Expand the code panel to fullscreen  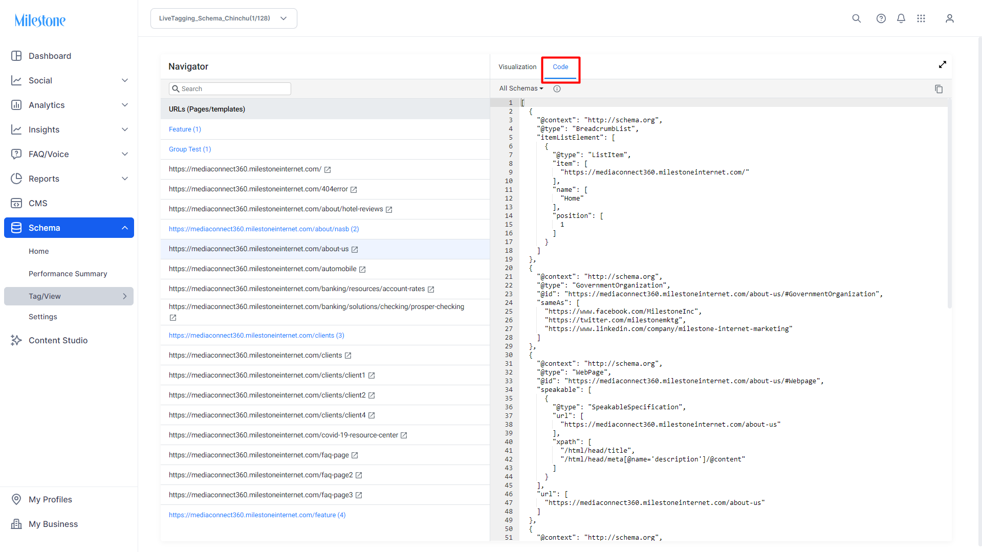[942, 64]
